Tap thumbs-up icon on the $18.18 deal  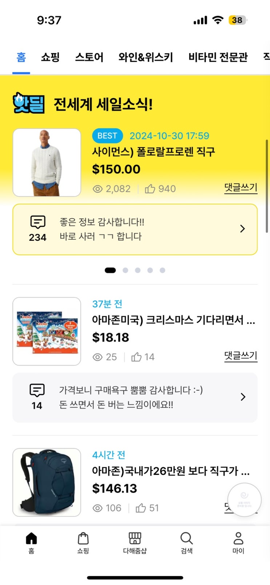(x=136, y=357)
